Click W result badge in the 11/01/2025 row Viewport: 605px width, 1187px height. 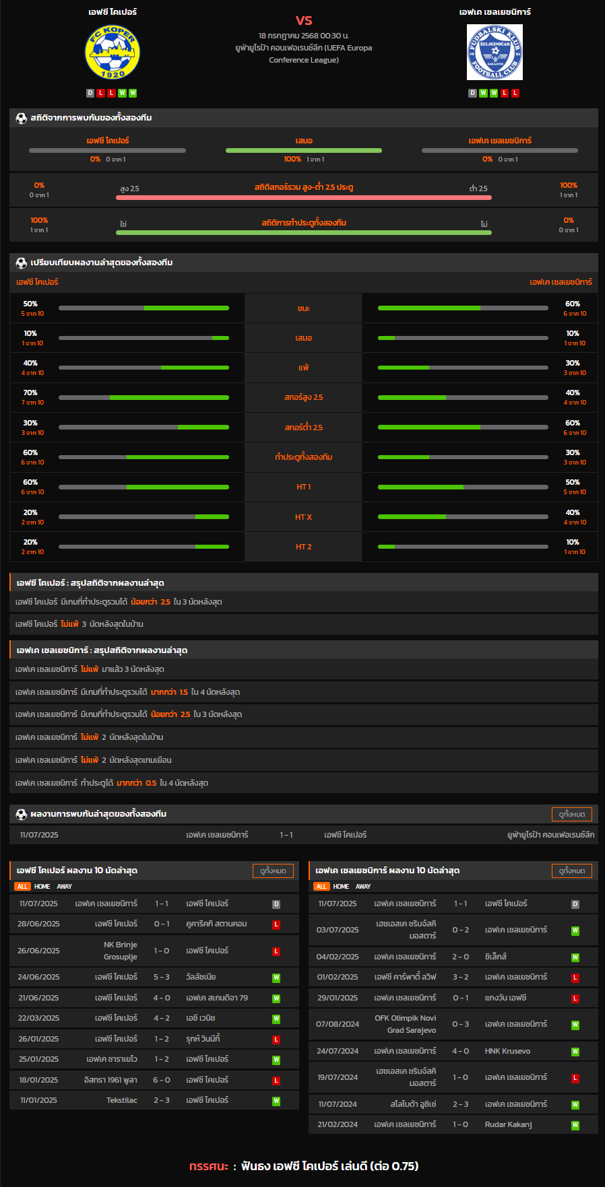pos(276,1101)
